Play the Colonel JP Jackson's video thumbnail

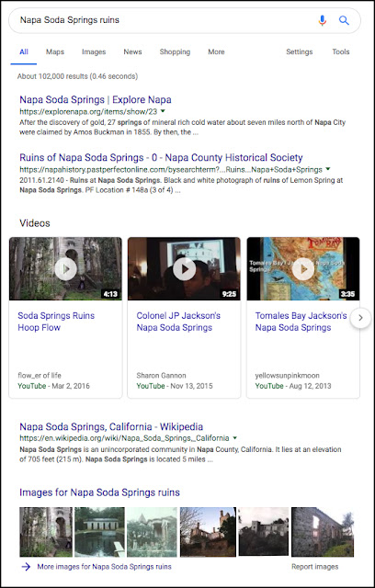point(184,268)
